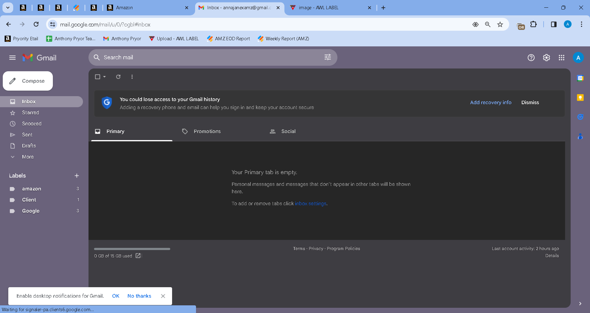This screenshot has height=313, width=590.
Task: Open the Inbox folder
Action: (41, 102)
